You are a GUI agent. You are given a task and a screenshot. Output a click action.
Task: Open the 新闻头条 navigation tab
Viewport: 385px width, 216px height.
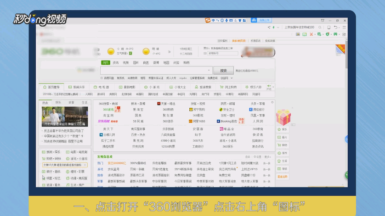pos(77,87)
